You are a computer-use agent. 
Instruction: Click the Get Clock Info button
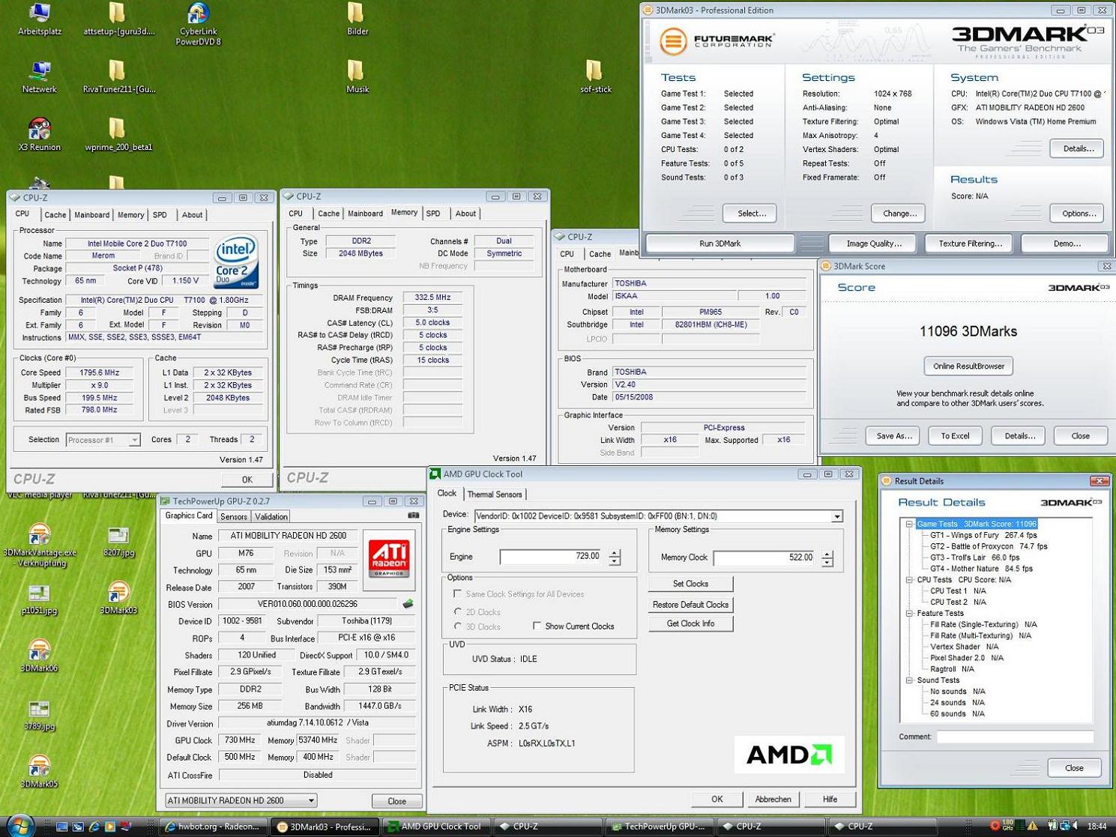tap(690, 623)
